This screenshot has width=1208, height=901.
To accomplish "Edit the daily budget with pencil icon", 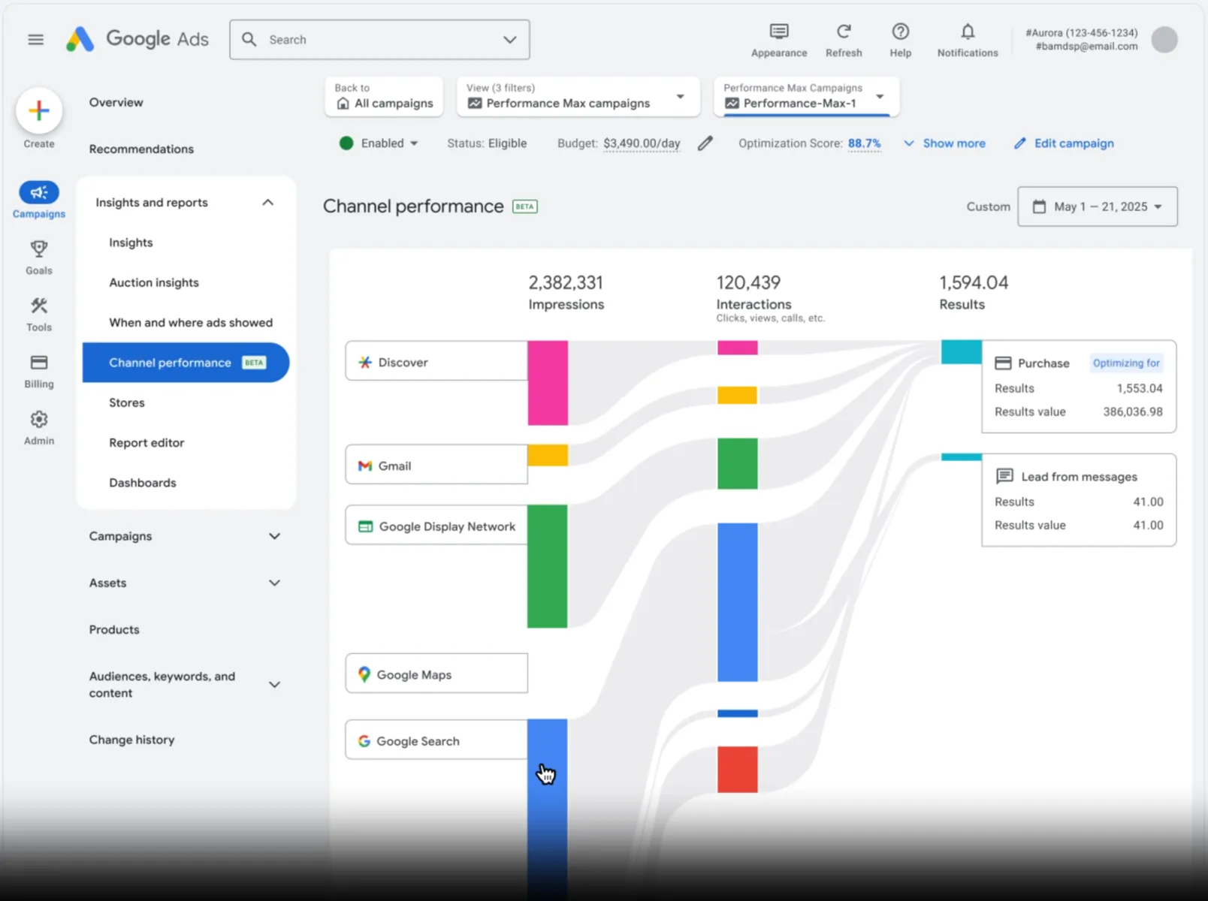I will pos(705,143).
